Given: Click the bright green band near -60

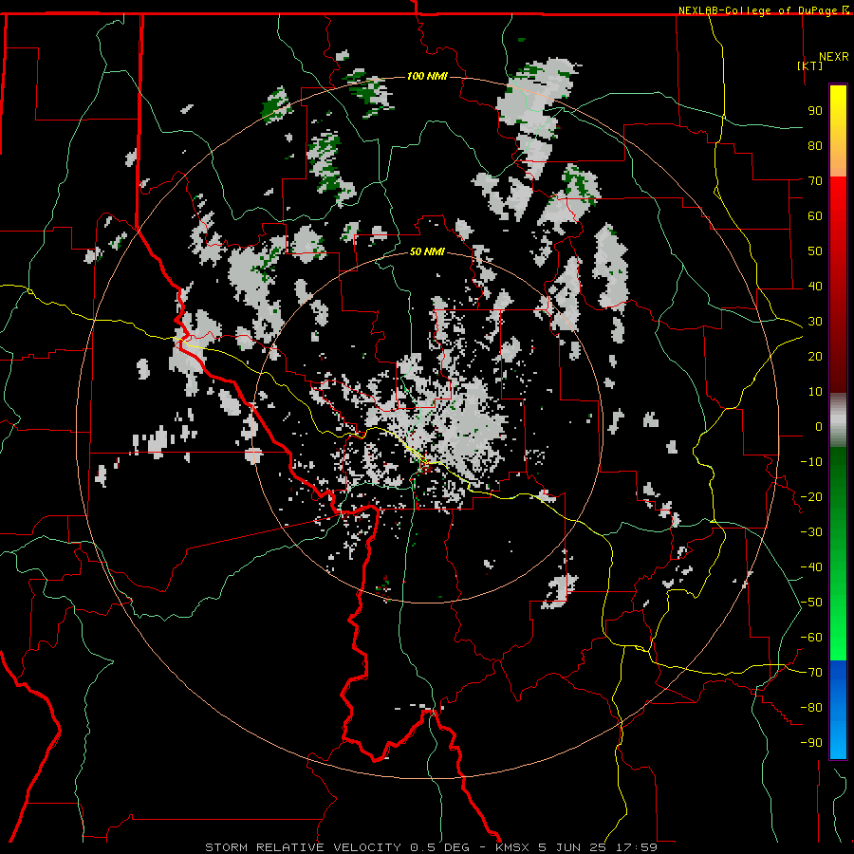Looking at the screenshot, I should click(x=838, y=638).
